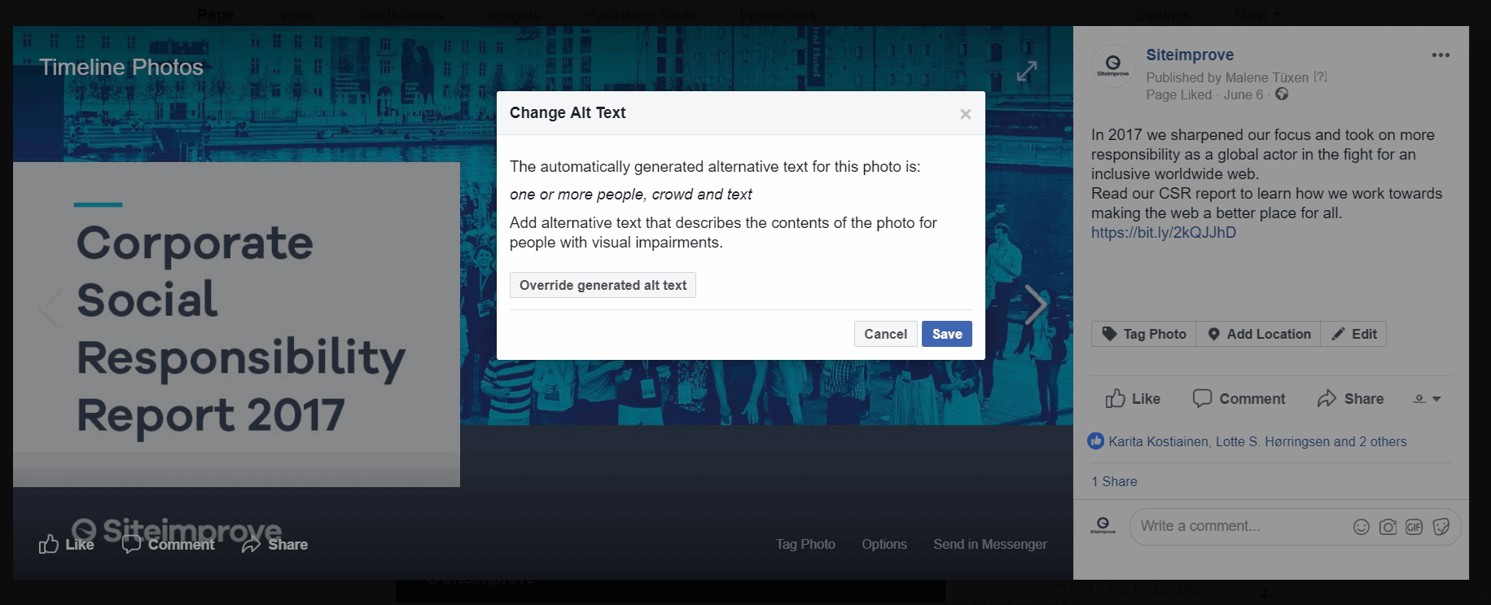Viewport: 1491px width, 605px height.
Task: Insert an emoji in comment
Action: pyautogui.click(x=1361, y=527)
